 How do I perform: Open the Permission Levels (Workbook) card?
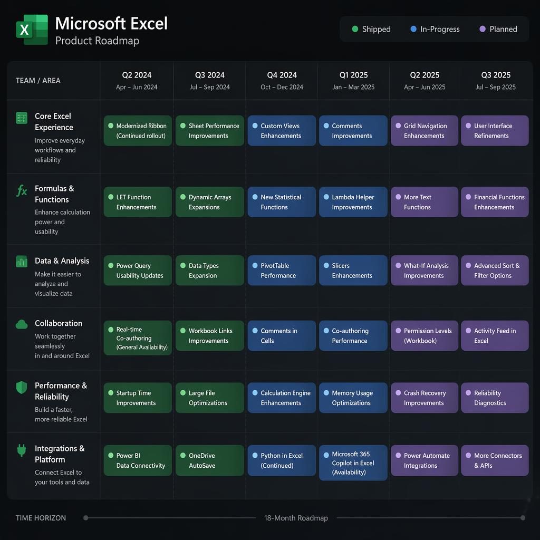[x=425, y=336]
